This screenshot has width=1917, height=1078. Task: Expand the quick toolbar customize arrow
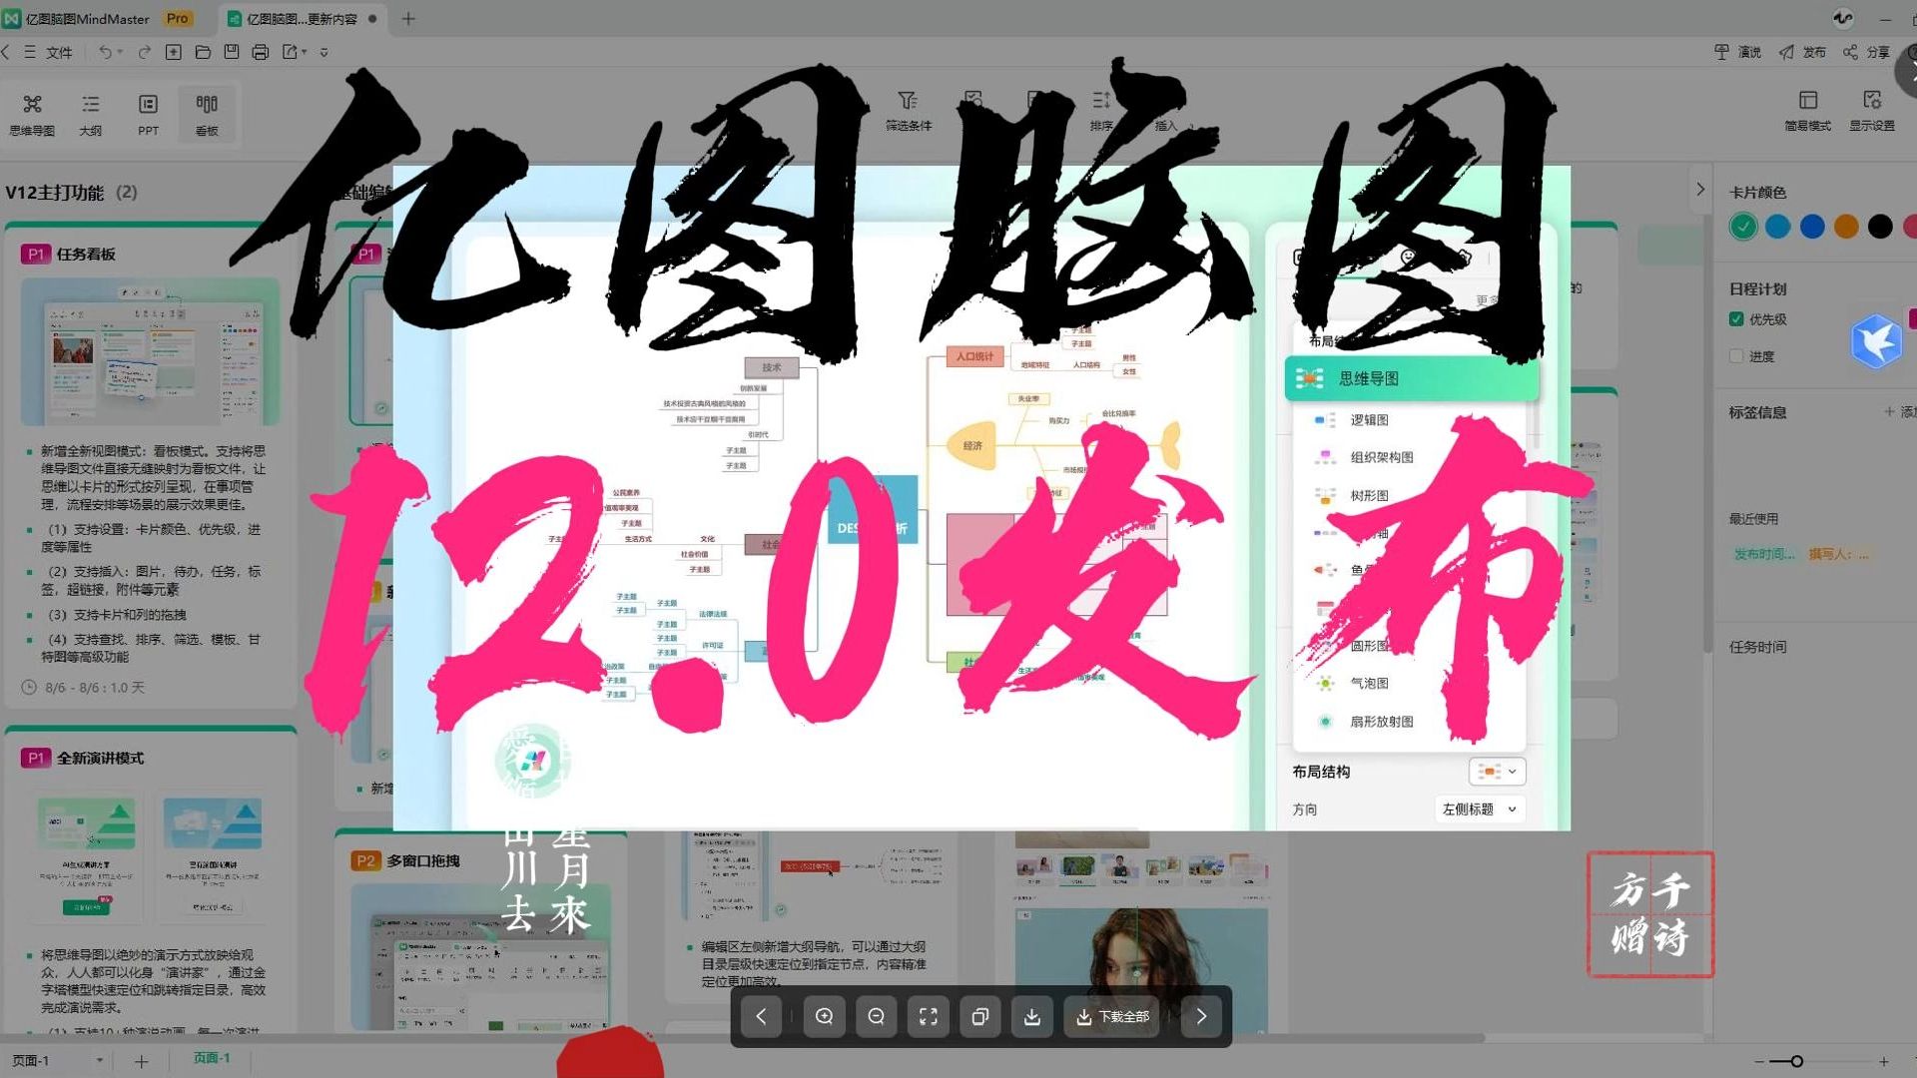click(324, 52)
